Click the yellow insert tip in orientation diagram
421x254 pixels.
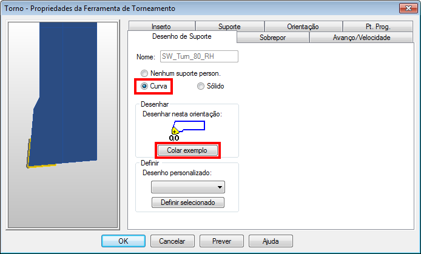click(175, 131)
